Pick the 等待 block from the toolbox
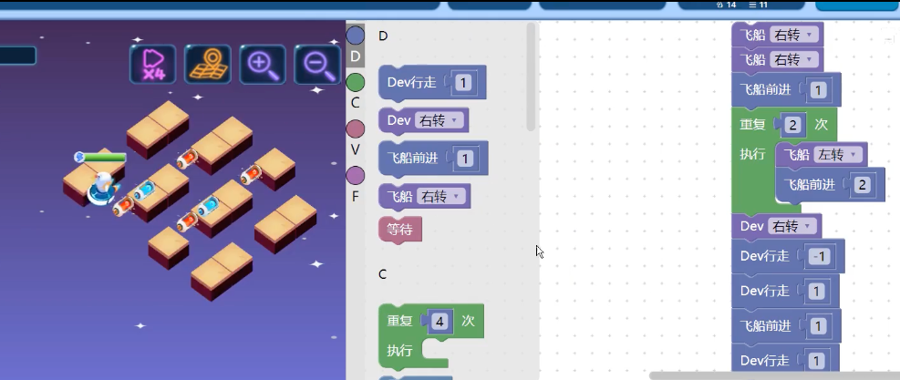 (399, 231)
